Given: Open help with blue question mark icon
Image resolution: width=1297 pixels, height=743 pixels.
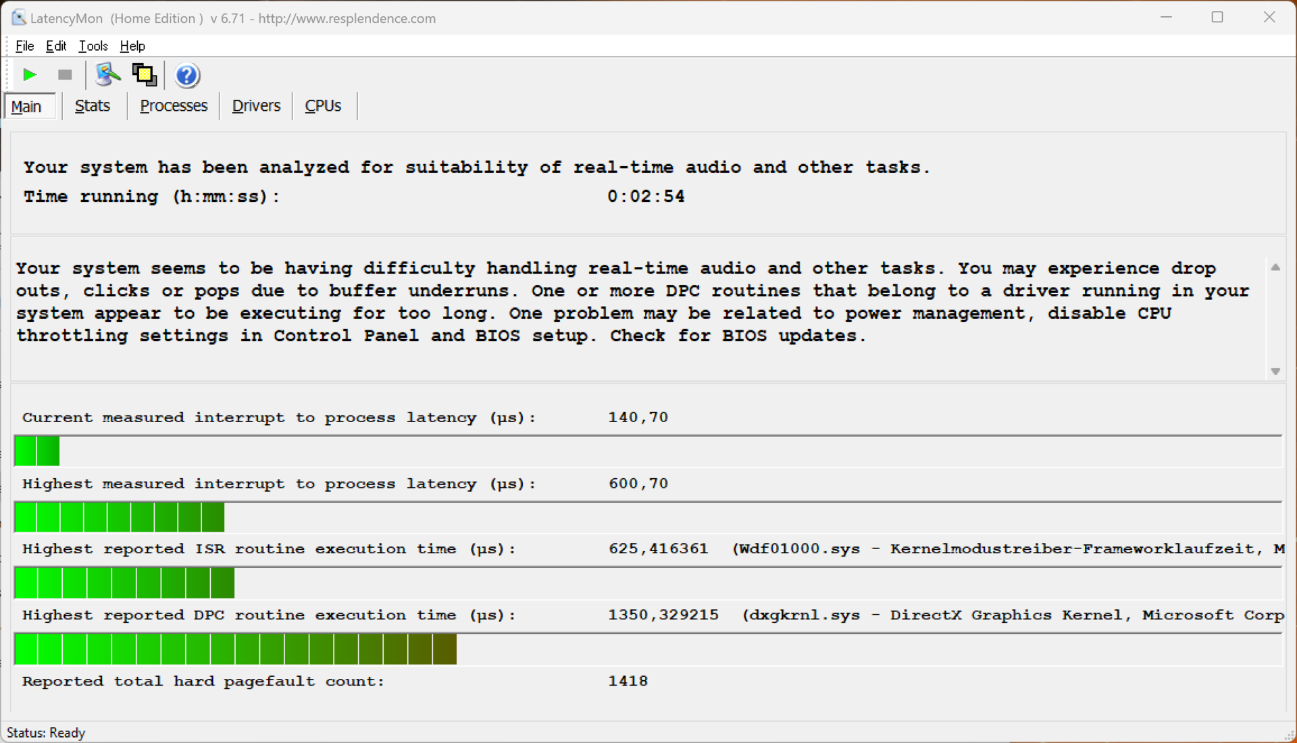Looking at the screenshot, I should (x=187, y=75).
